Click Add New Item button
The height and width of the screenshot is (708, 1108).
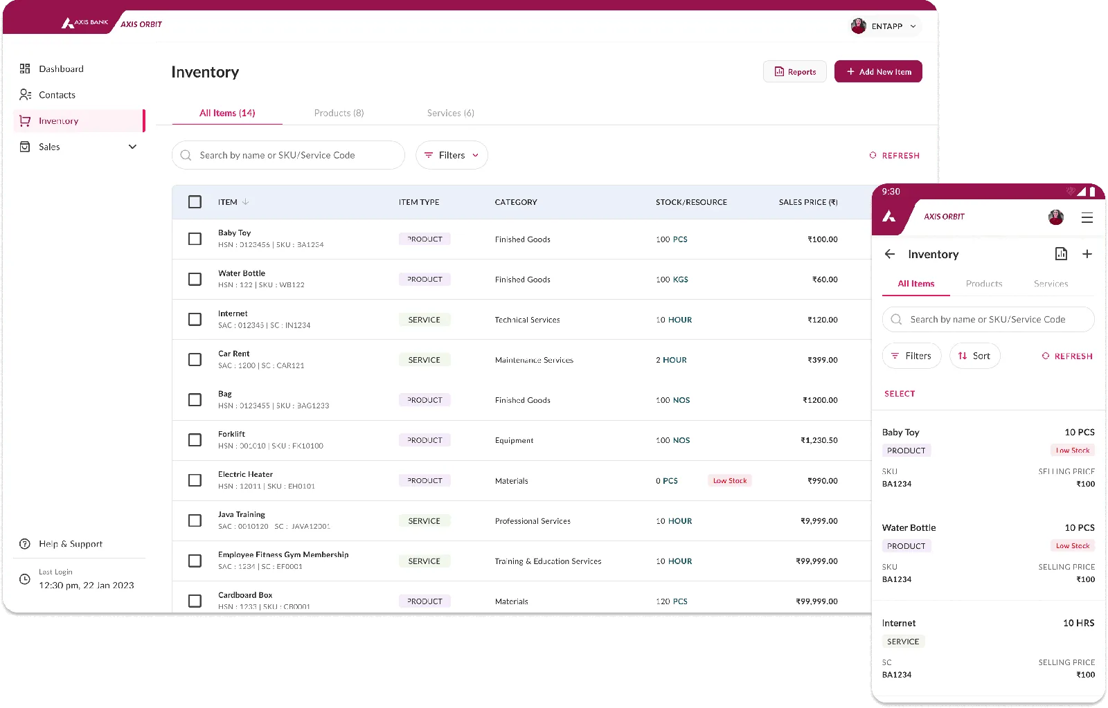(x=878, y=71)
